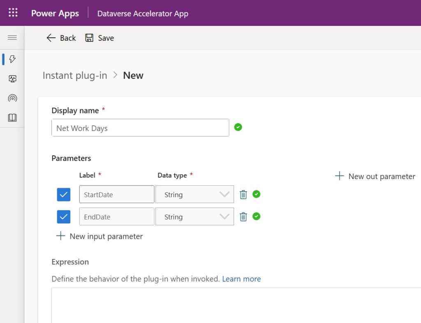Open the broadcast signal sidebar icon
This screenshot has width=421, height=323.
12,98
